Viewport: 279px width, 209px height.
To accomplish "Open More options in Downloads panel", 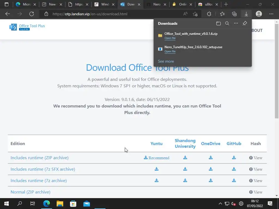I will pyautogui.click(x=236, y=23).
